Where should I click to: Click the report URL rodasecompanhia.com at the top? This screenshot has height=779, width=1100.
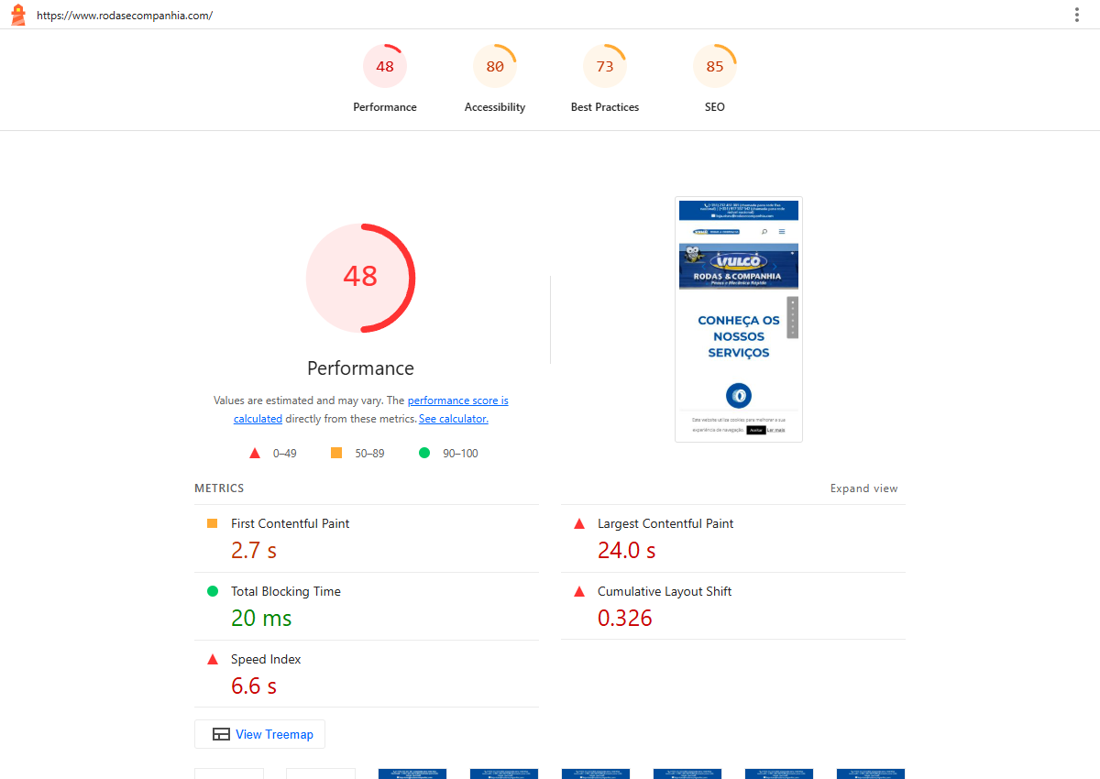tap(125, 16)
